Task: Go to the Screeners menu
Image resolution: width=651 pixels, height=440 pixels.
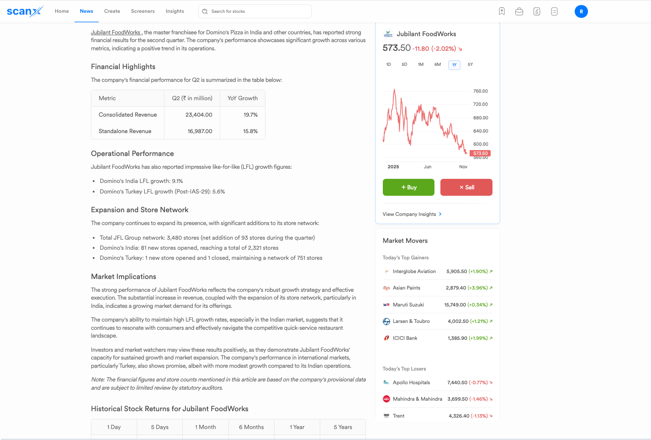Action: (x=143, y=11)
